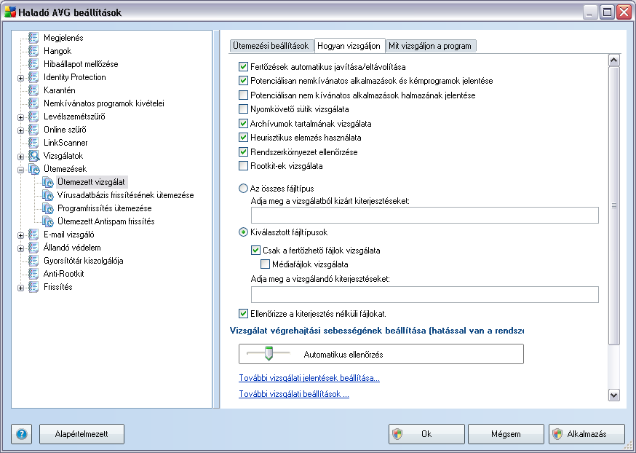Expand the Levélszemétszűrő node
The width and height of the screenshot is (636, 453).
[x=20, y=117]
